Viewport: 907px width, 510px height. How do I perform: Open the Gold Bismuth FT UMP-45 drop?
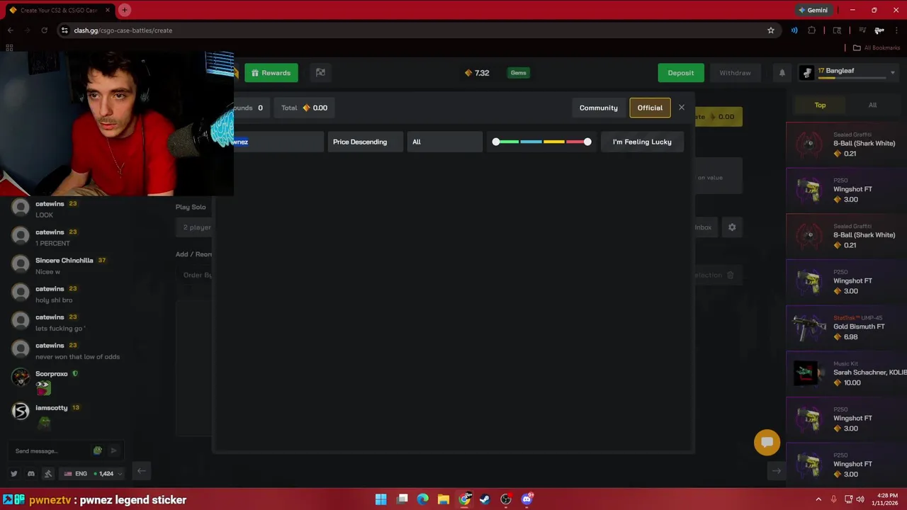846,327
